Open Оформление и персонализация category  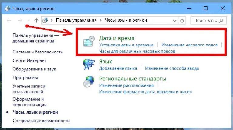[x=29, y=102]
